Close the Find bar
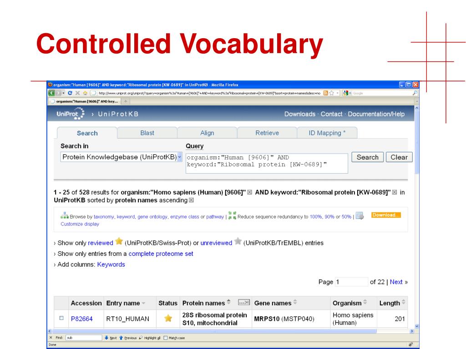Screen dimensions: 466x349 pyautogui.click(x=51, y=338)
